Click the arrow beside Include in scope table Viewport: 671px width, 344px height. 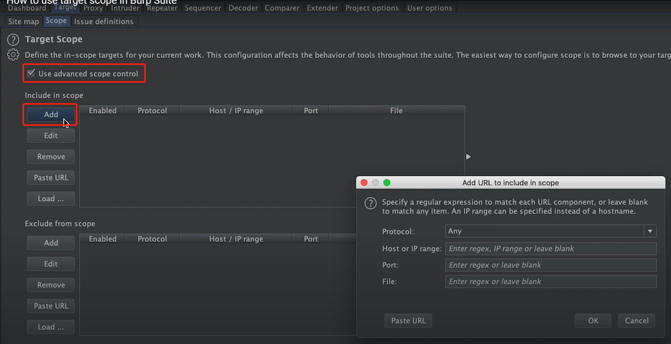coord(468,157)
